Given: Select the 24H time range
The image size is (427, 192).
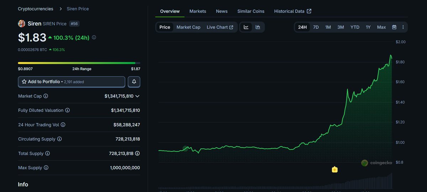Looking at the screenshot, I should coord(302,27).
